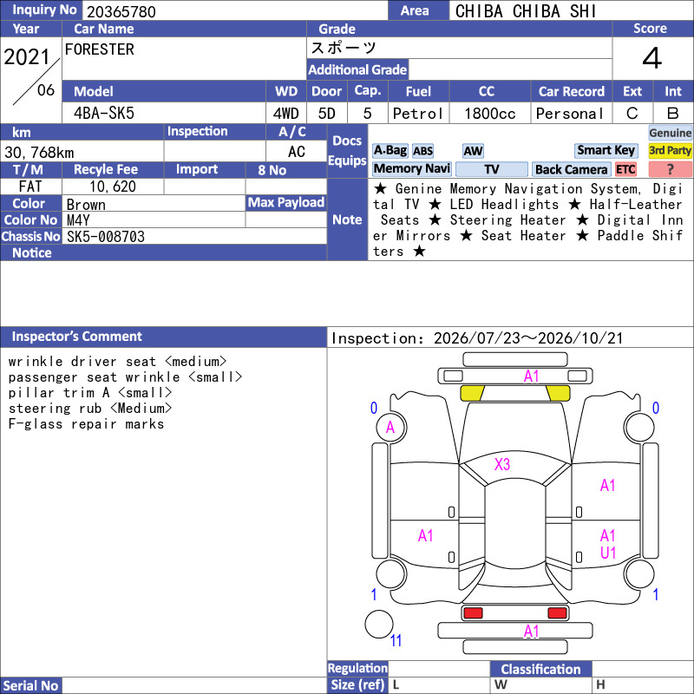Click the A-Bag equipment badge
The width and height of the screenshot is (694, 694).
[x=390, y=150]
